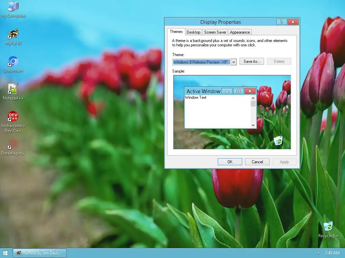Click the Window Text sample label
The width and height of the screenshot is (345, 258).
point(196,97)
